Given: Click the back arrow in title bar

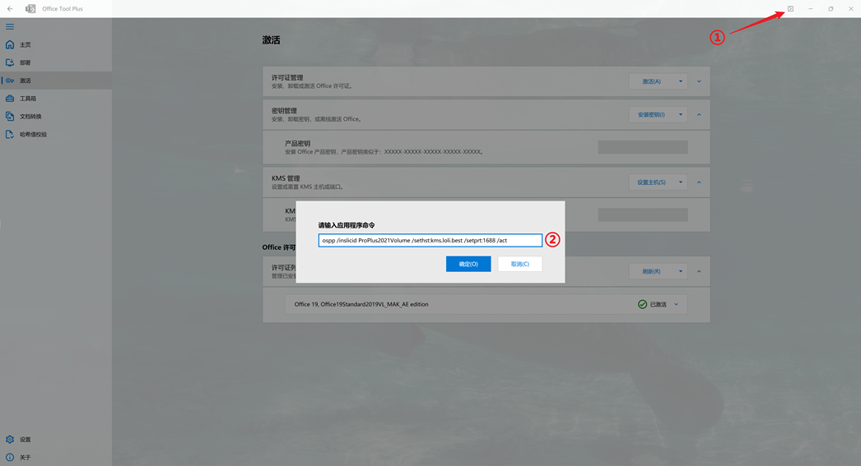Looking at the screenshot, I should (10, 9).
